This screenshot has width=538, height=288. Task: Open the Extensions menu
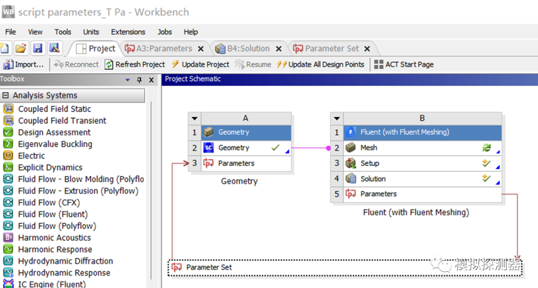click(128, 32)
